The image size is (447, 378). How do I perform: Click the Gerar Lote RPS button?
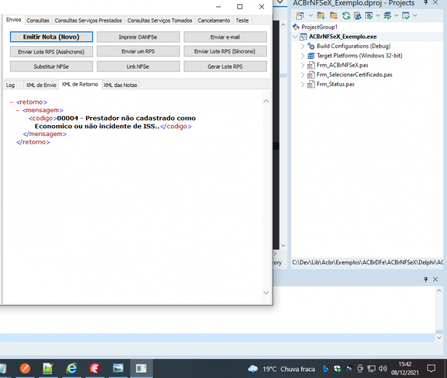(x=225, y=66)
